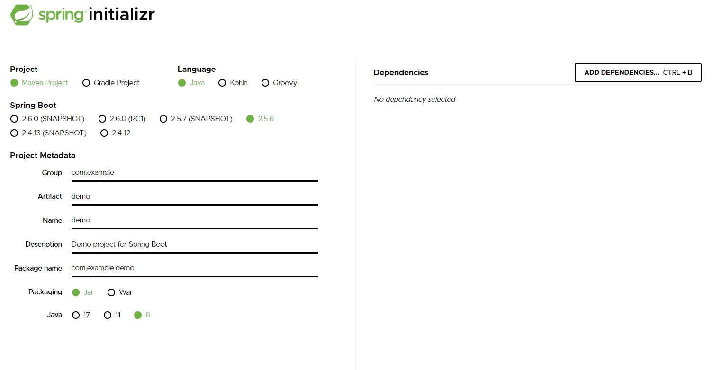Focus the Group input field
The image size is (713, 370).
coord(194,173)
